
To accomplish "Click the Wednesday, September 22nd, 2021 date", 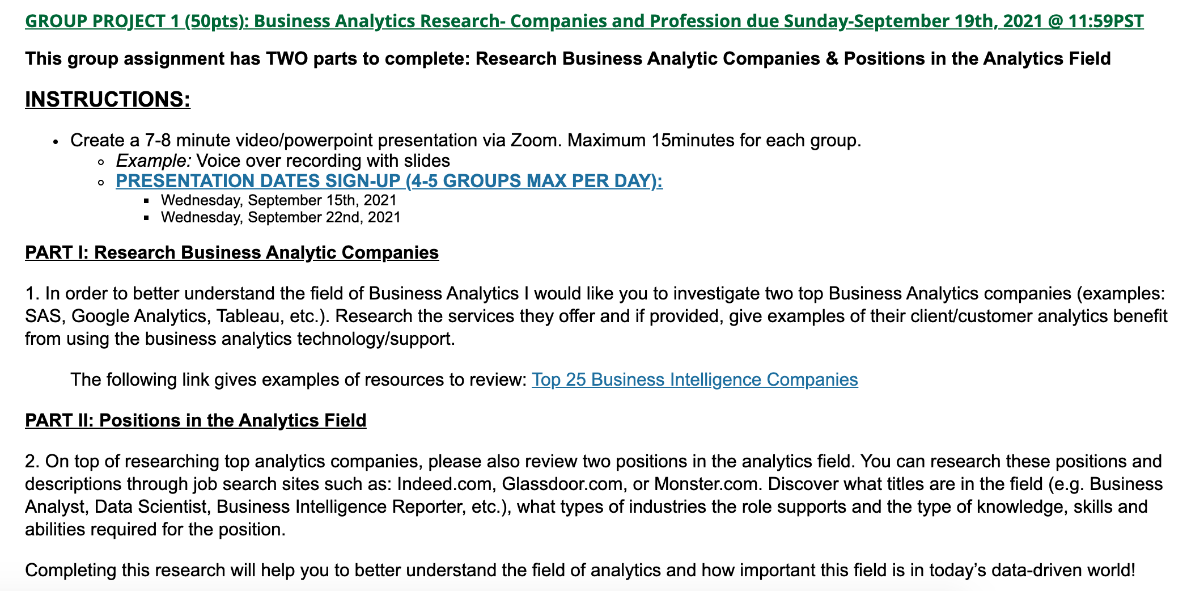I will (x=281, y=217).
